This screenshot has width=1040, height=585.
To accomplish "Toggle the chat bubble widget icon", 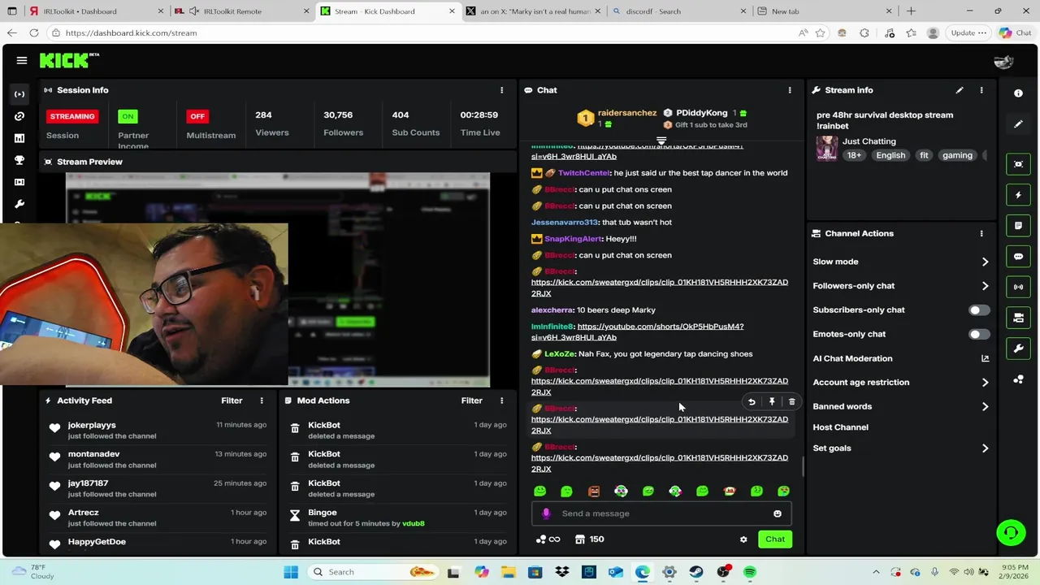I will click(1018, 256).
